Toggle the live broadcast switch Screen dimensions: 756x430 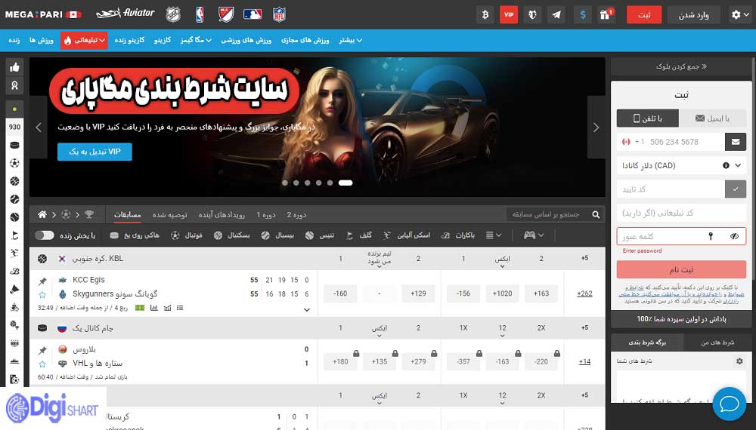[x=45, y=235]
